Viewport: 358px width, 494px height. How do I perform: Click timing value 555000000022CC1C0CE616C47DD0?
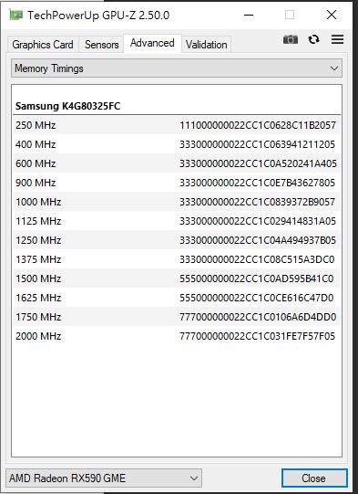coord(257,298)
